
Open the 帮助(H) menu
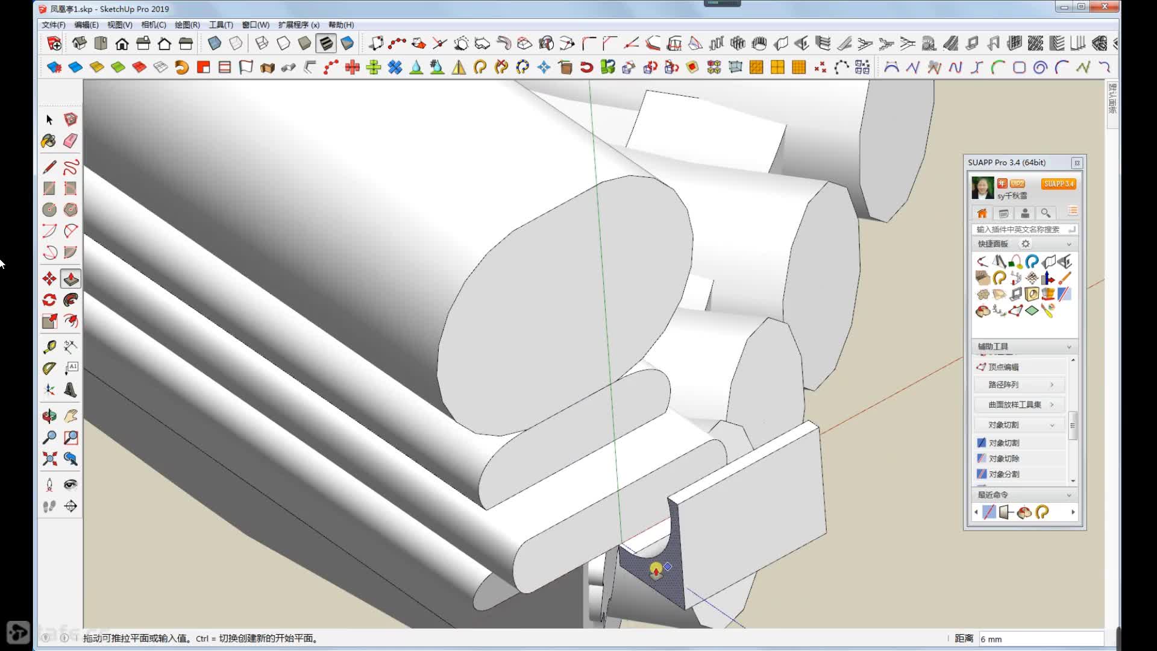coord(341,25)
